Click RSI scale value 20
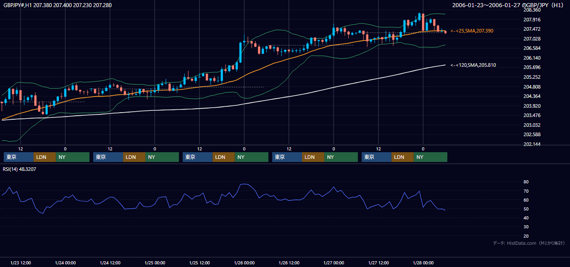The image size is (570, 267). click(x=526, y=236)
